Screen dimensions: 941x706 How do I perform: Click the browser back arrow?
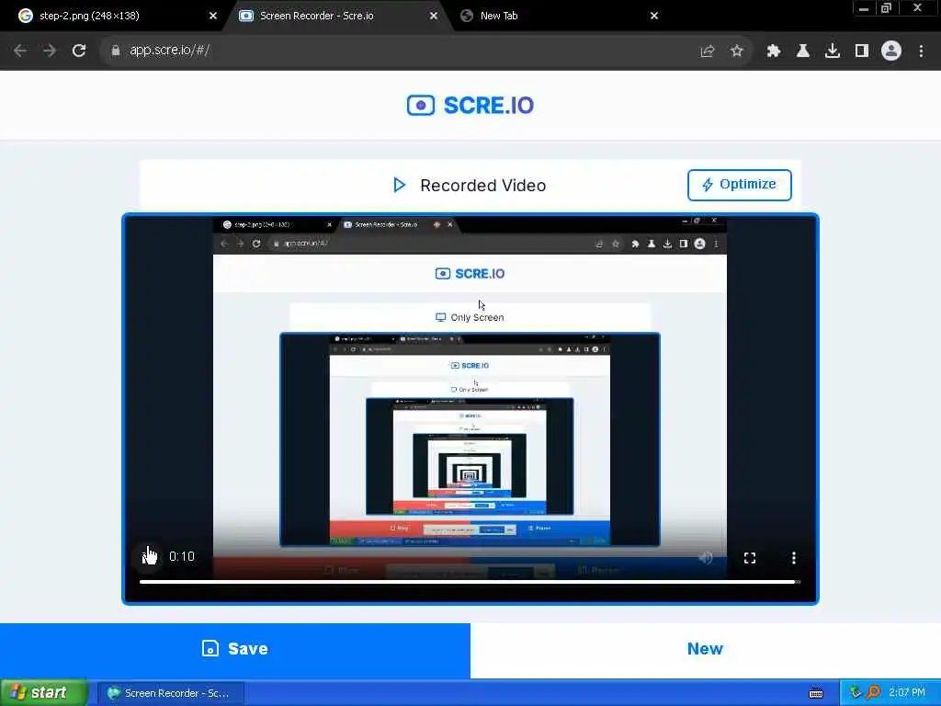(x=20, y=51)
